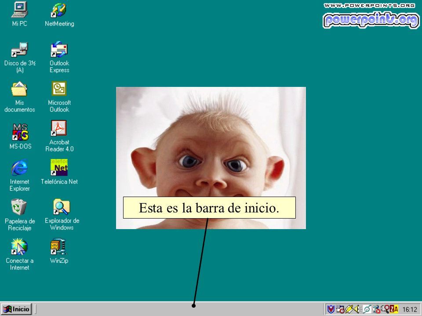Image resolution: width=422 pixels, height=316 pixels.
Task: Select the Explorador de Windows shortcut
Action: click(x=62, y=215)
